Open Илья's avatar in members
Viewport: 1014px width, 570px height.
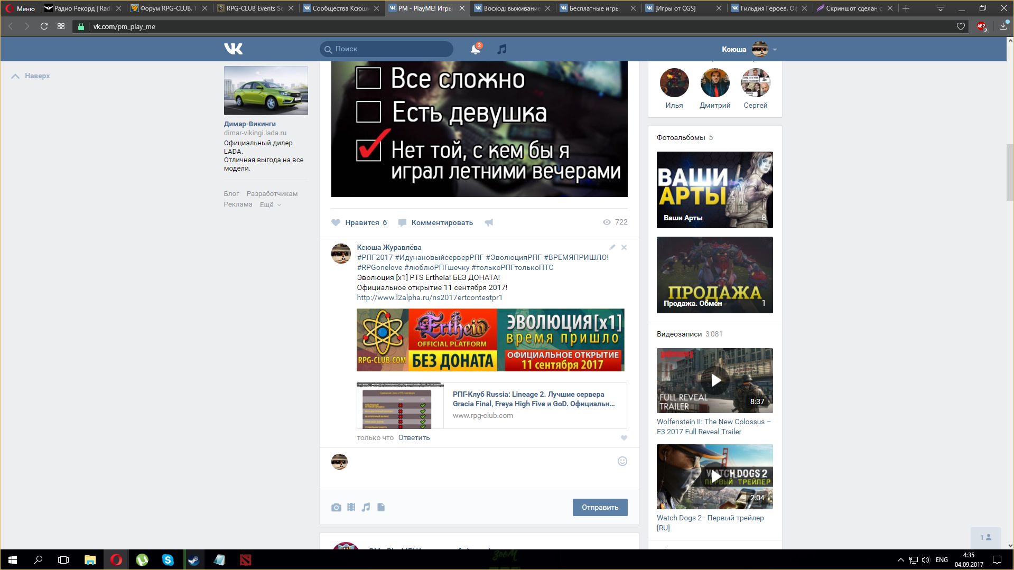point(674,83)
